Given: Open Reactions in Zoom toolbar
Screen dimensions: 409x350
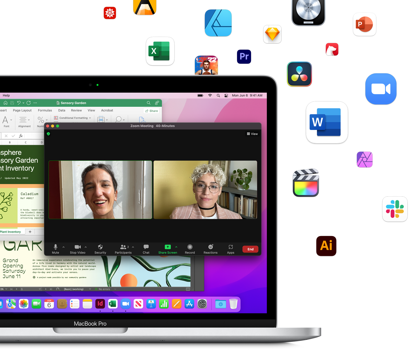Looking at the screenshot, I should pyautogui.click(x=210, y=249).
